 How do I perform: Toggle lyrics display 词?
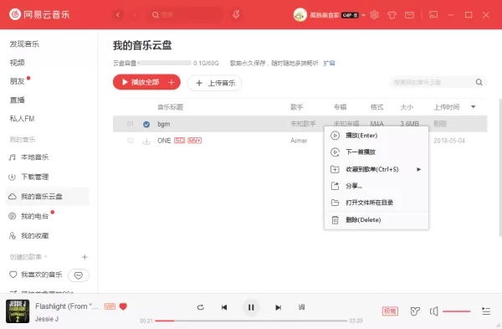click(x=301, y=307)
